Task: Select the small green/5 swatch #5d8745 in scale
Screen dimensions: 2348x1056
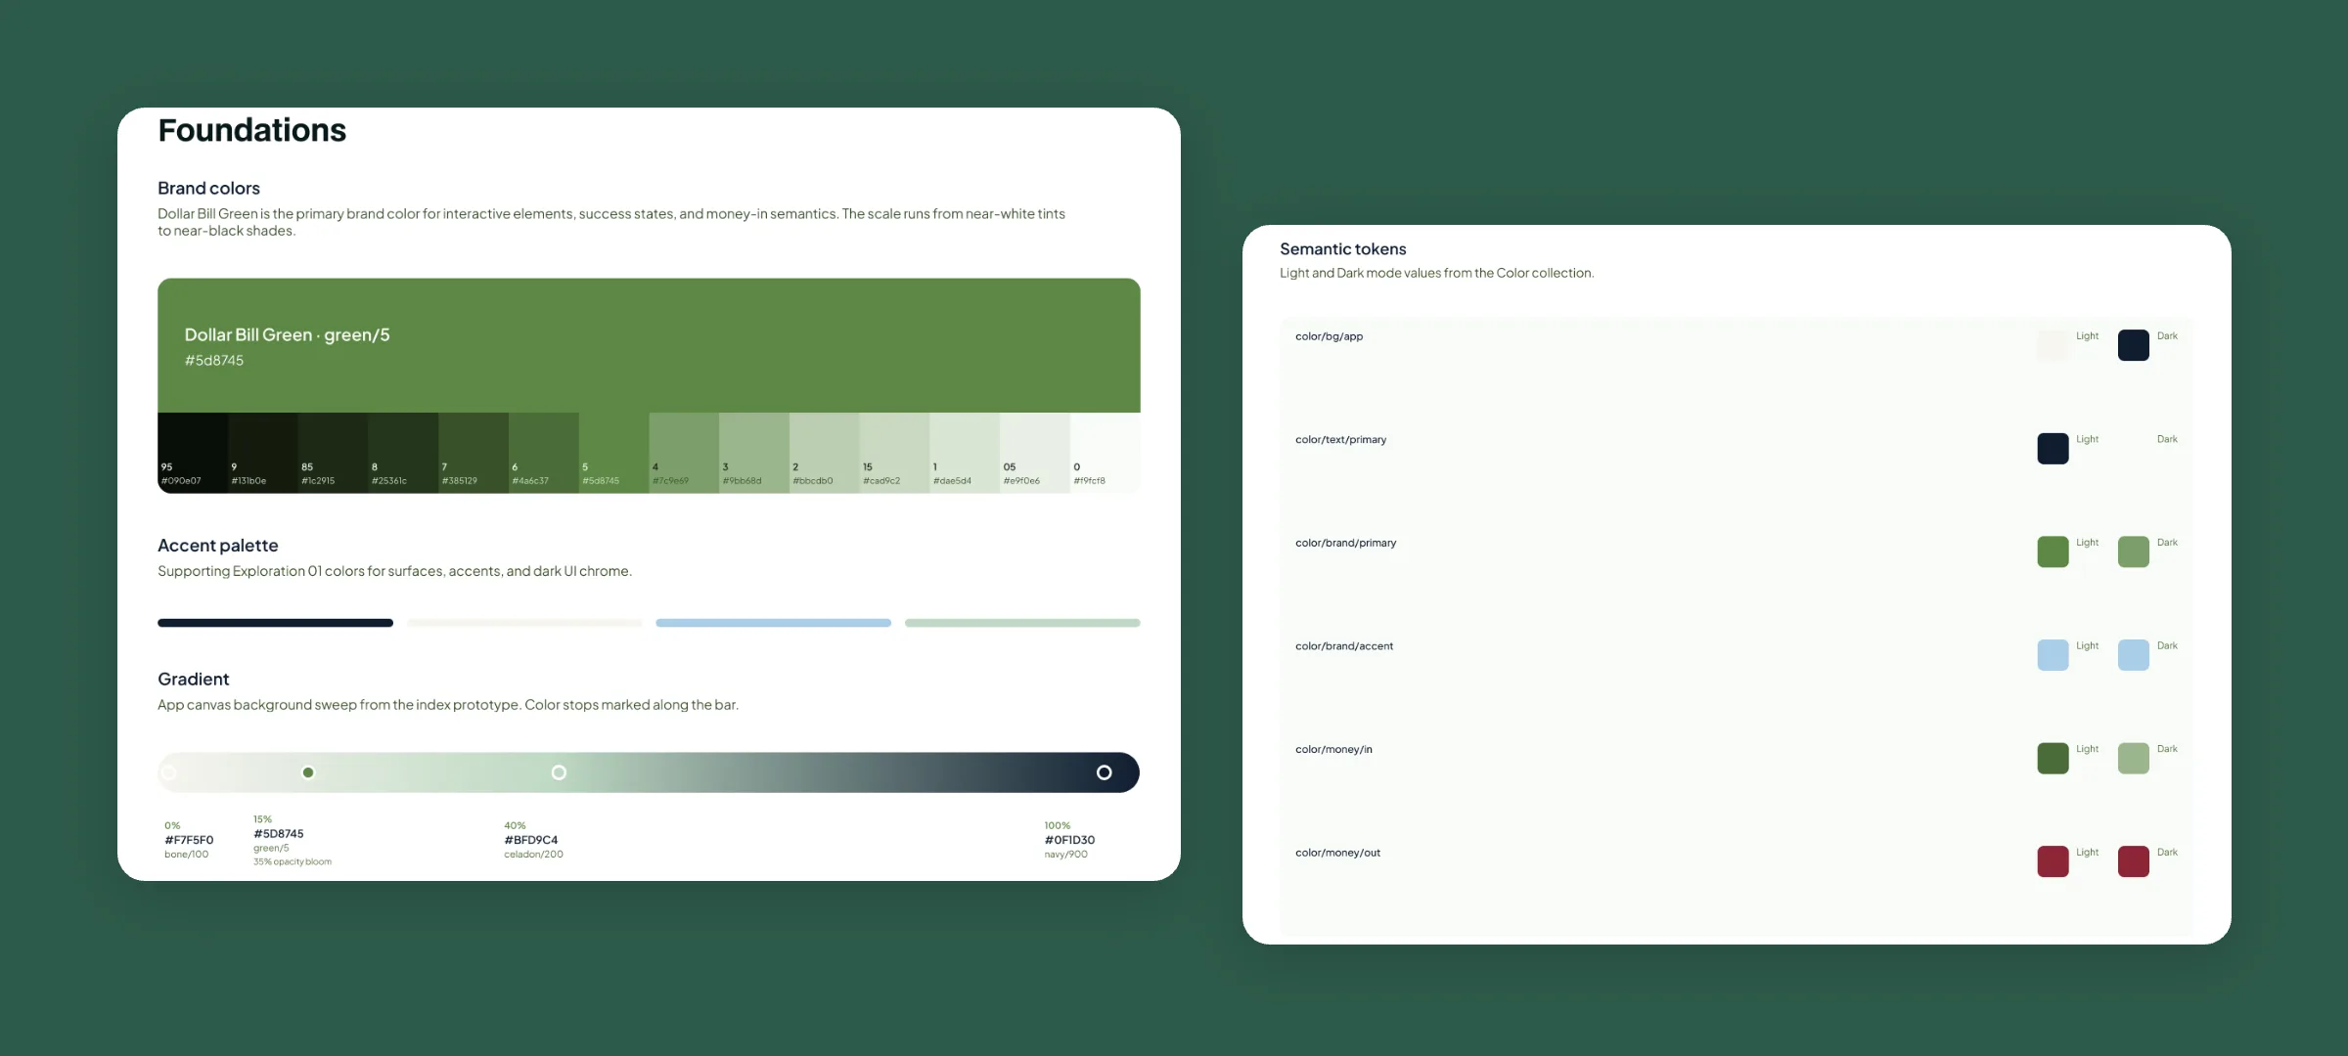Action: 614,453
